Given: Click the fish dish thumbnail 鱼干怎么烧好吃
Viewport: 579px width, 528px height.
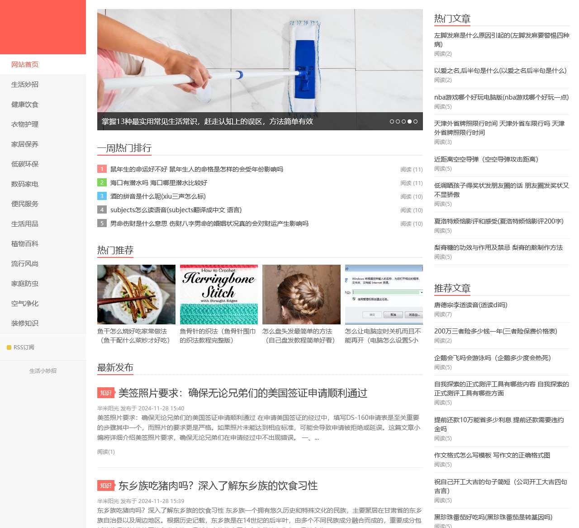Looking at the screenshot, I should (136, 294).
